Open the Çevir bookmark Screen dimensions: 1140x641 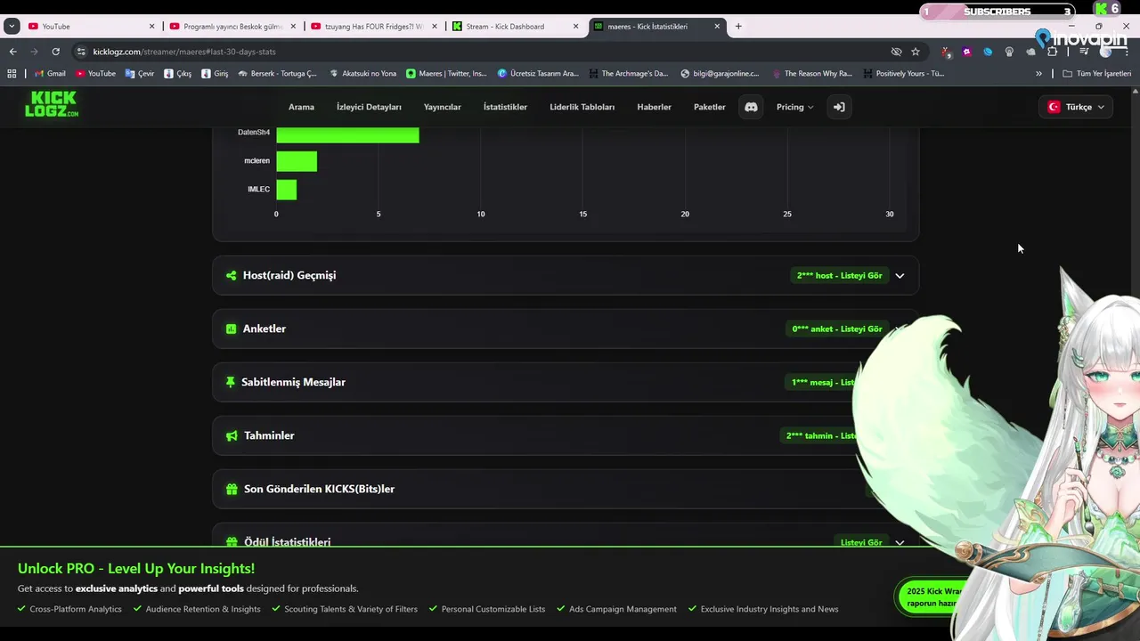(x=140, y=74)
